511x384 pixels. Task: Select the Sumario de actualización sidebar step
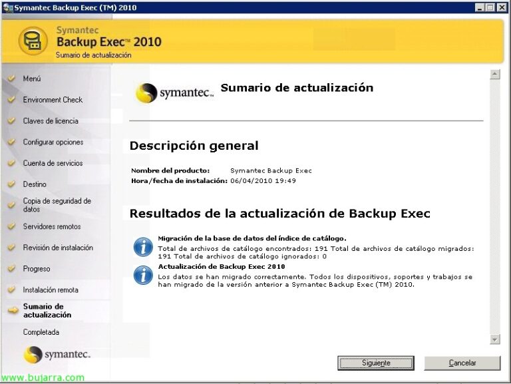coord(47,311)
